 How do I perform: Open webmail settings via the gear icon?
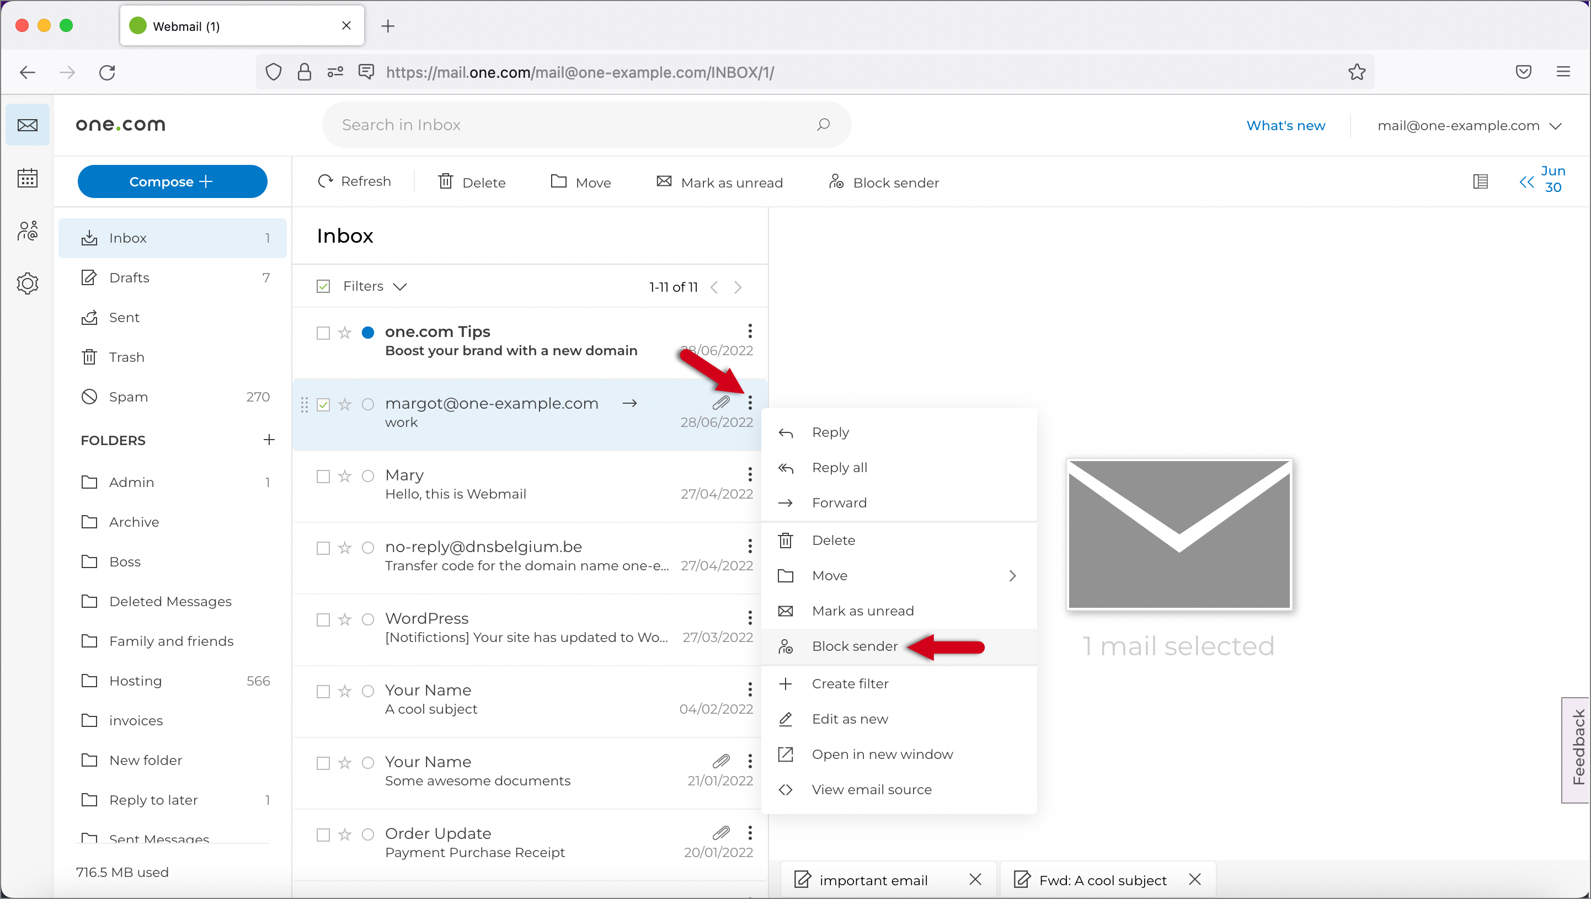coord(27,283)
